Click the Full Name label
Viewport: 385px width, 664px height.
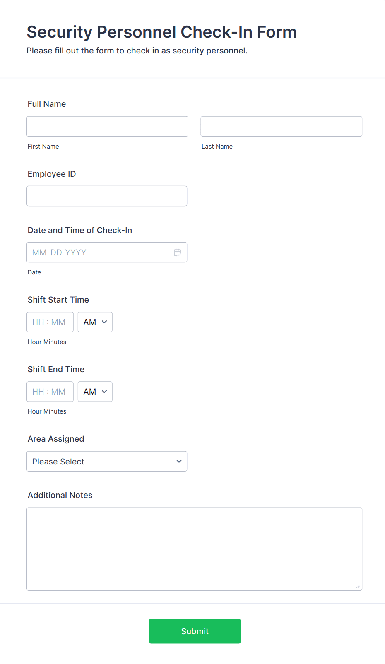tap(47, 104)
